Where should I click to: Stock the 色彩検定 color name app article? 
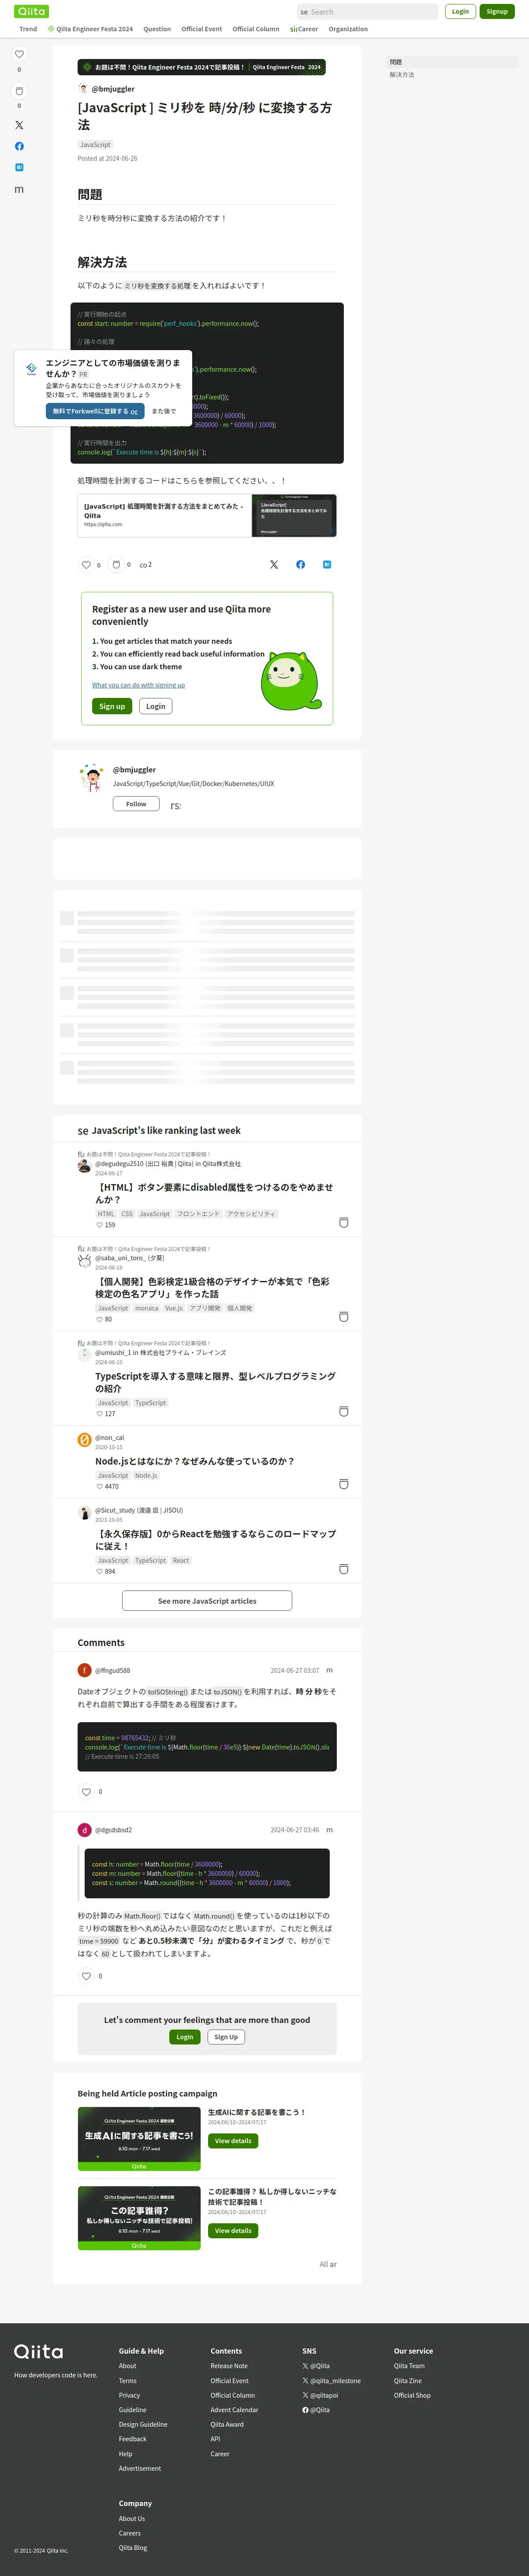344,1317
